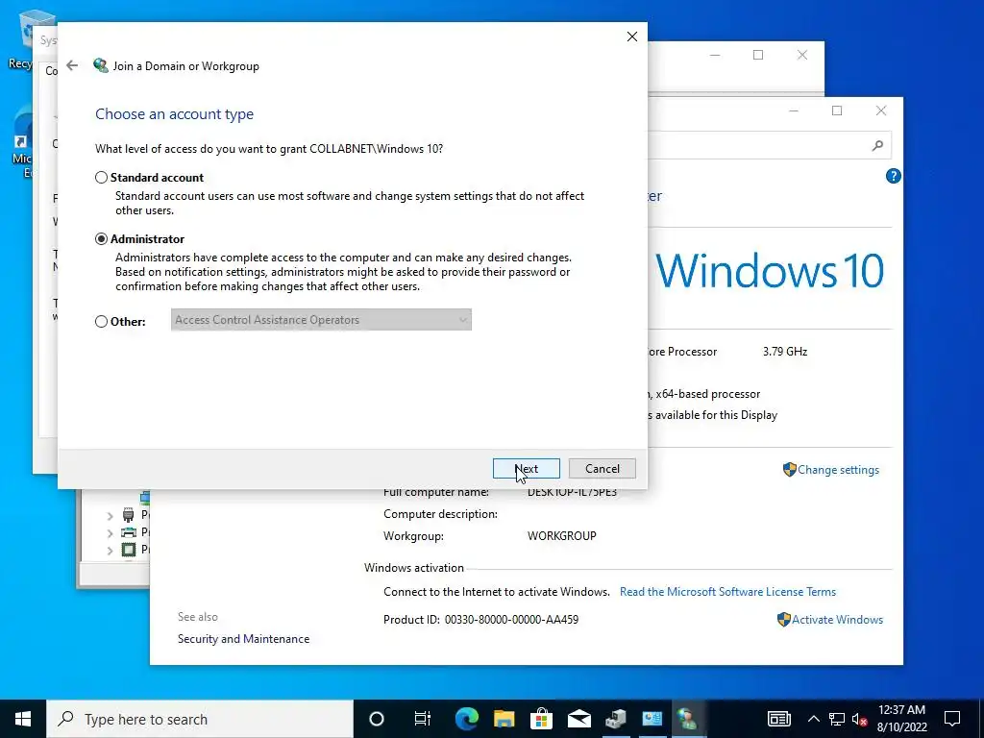Click Next in the domain wizard
The image size is (984, 738).
(x=526, y=469)
